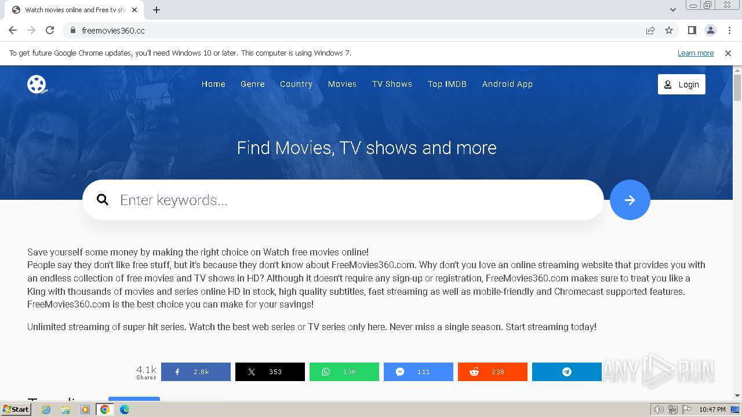Submit the search with the blue arrow button
The image size is (742, 417).
click(630, 200)
